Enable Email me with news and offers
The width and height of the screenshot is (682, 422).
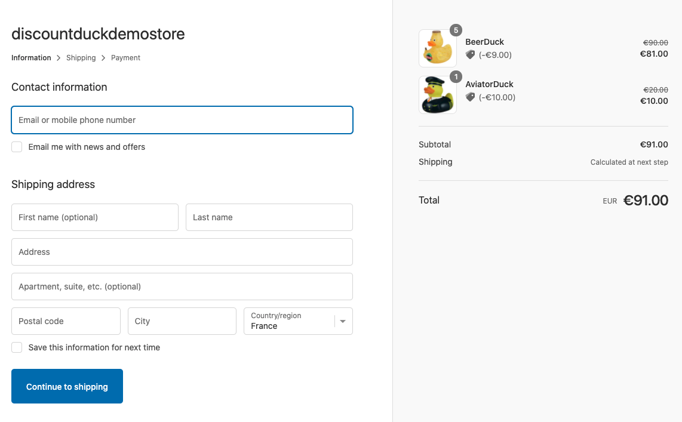[x=17, y=147]
